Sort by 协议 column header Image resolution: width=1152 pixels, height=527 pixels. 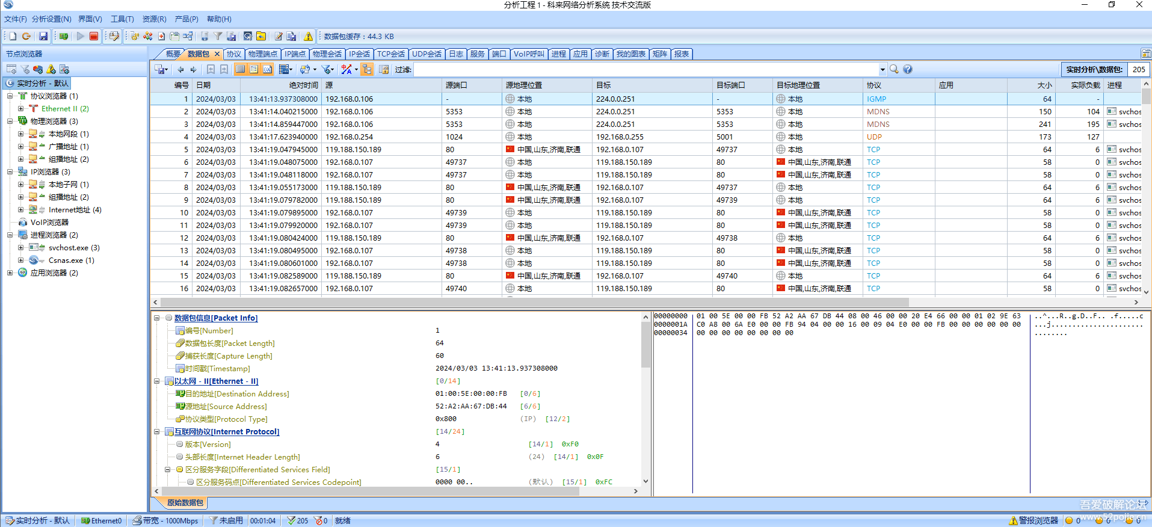point(899,85)
